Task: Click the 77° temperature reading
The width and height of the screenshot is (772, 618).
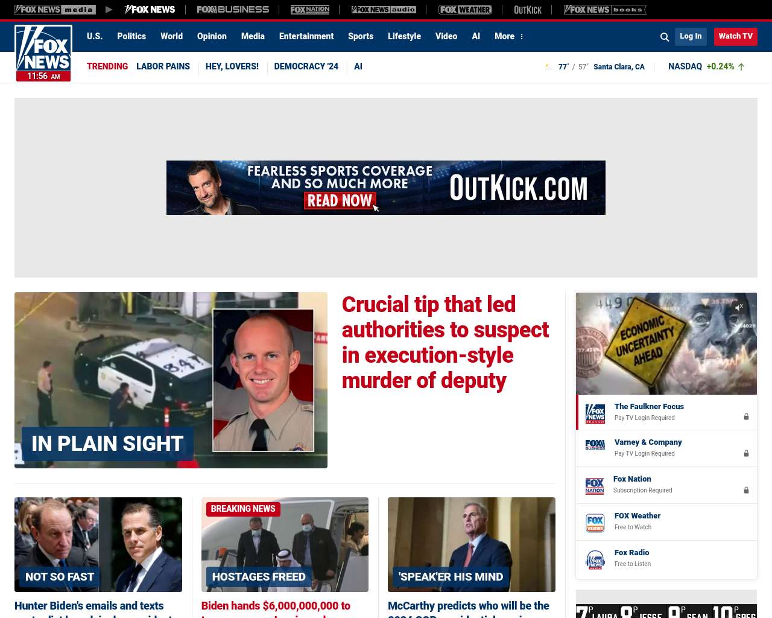Action: coord(563,67)
